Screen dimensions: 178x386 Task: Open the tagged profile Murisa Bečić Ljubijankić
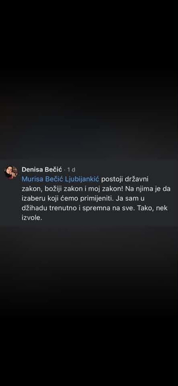click(x=60, y=179)
